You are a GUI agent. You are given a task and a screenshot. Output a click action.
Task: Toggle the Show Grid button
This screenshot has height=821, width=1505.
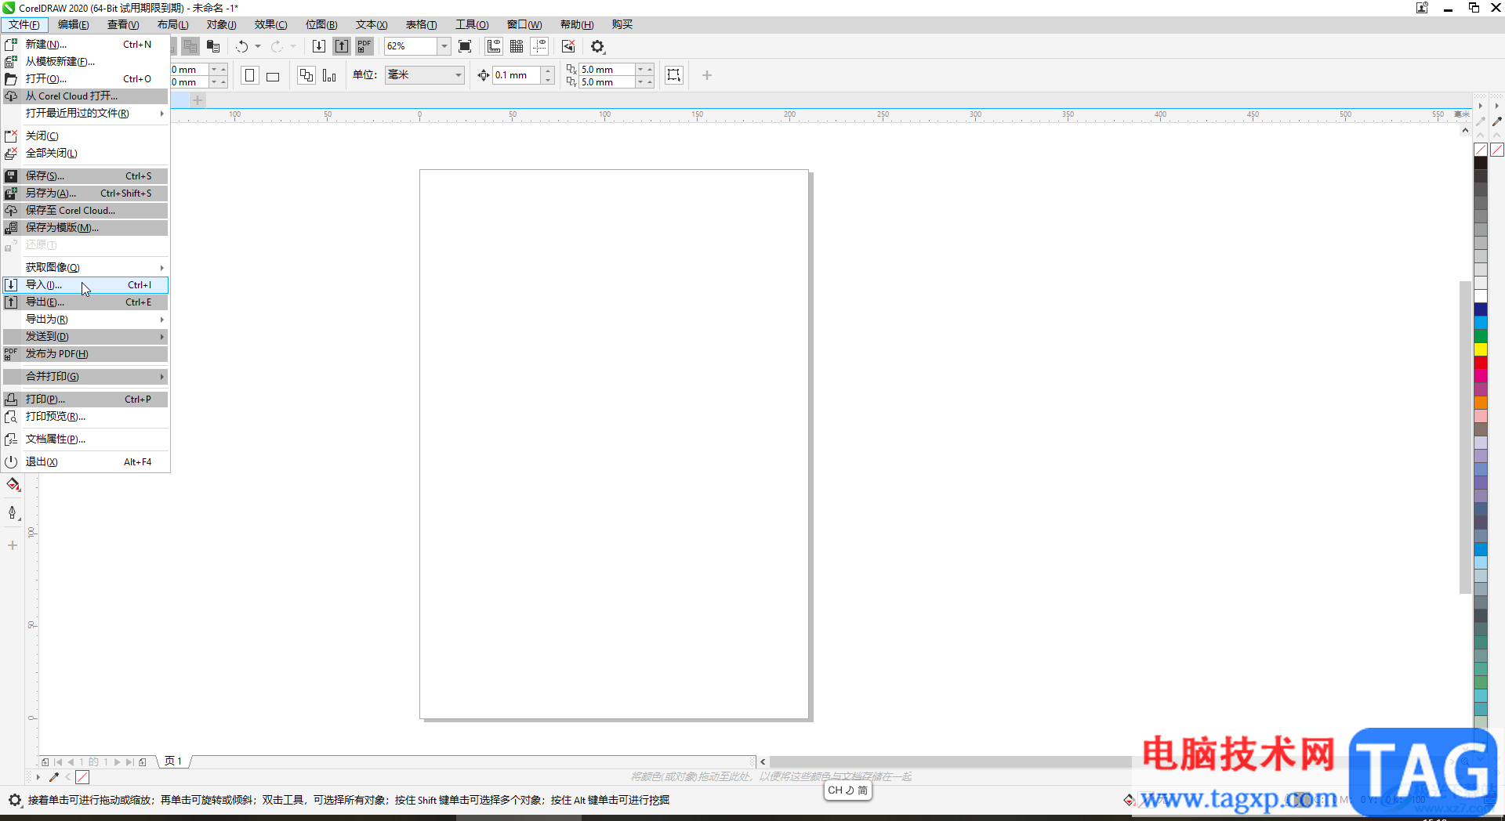(517, 46)
